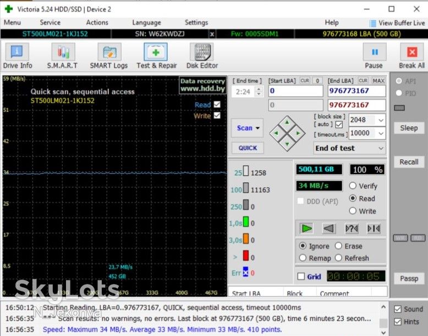428x336 pixels.
Task: Select the Read test mode radio button
Action: [x=353, y=198]
